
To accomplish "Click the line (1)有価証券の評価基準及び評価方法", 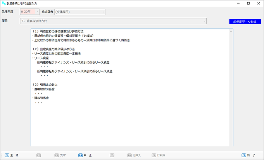I will point(58,31).
